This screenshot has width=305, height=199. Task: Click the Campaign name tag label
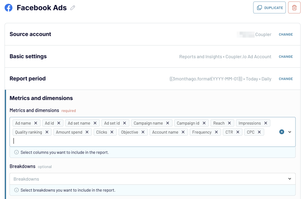coord(148,123)
